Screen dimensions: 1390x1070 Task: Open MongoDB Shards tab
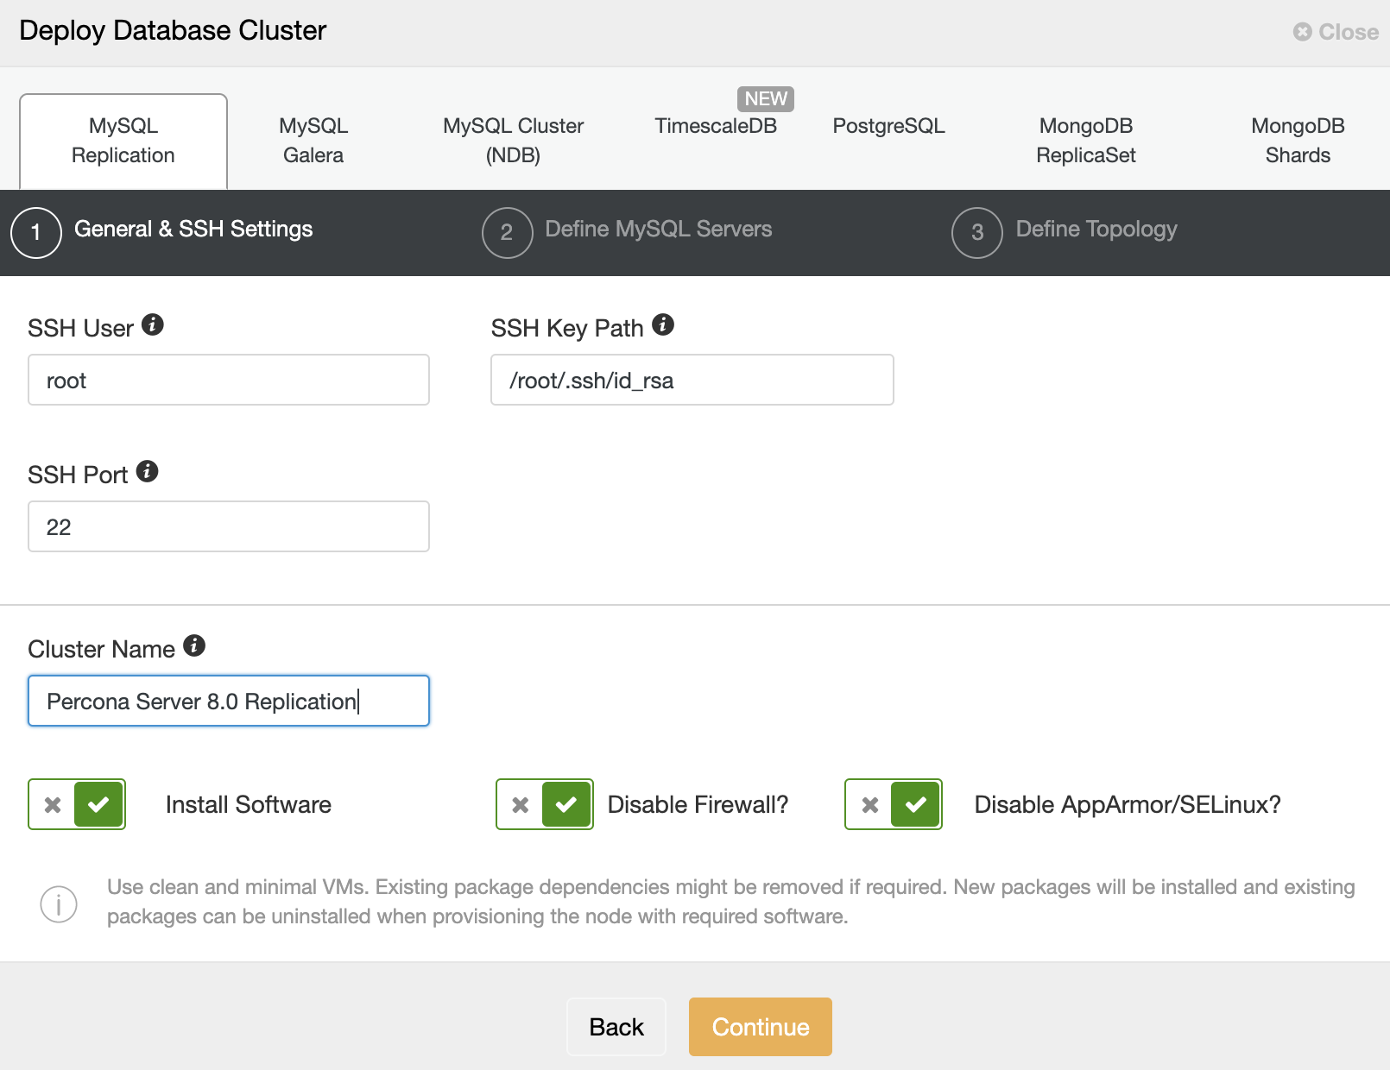(1298, 141)
